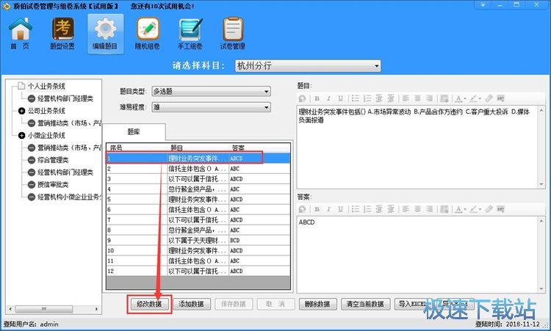
Task: Click the 取消 button
Action: pyautogui.click(x=275, y=304)
